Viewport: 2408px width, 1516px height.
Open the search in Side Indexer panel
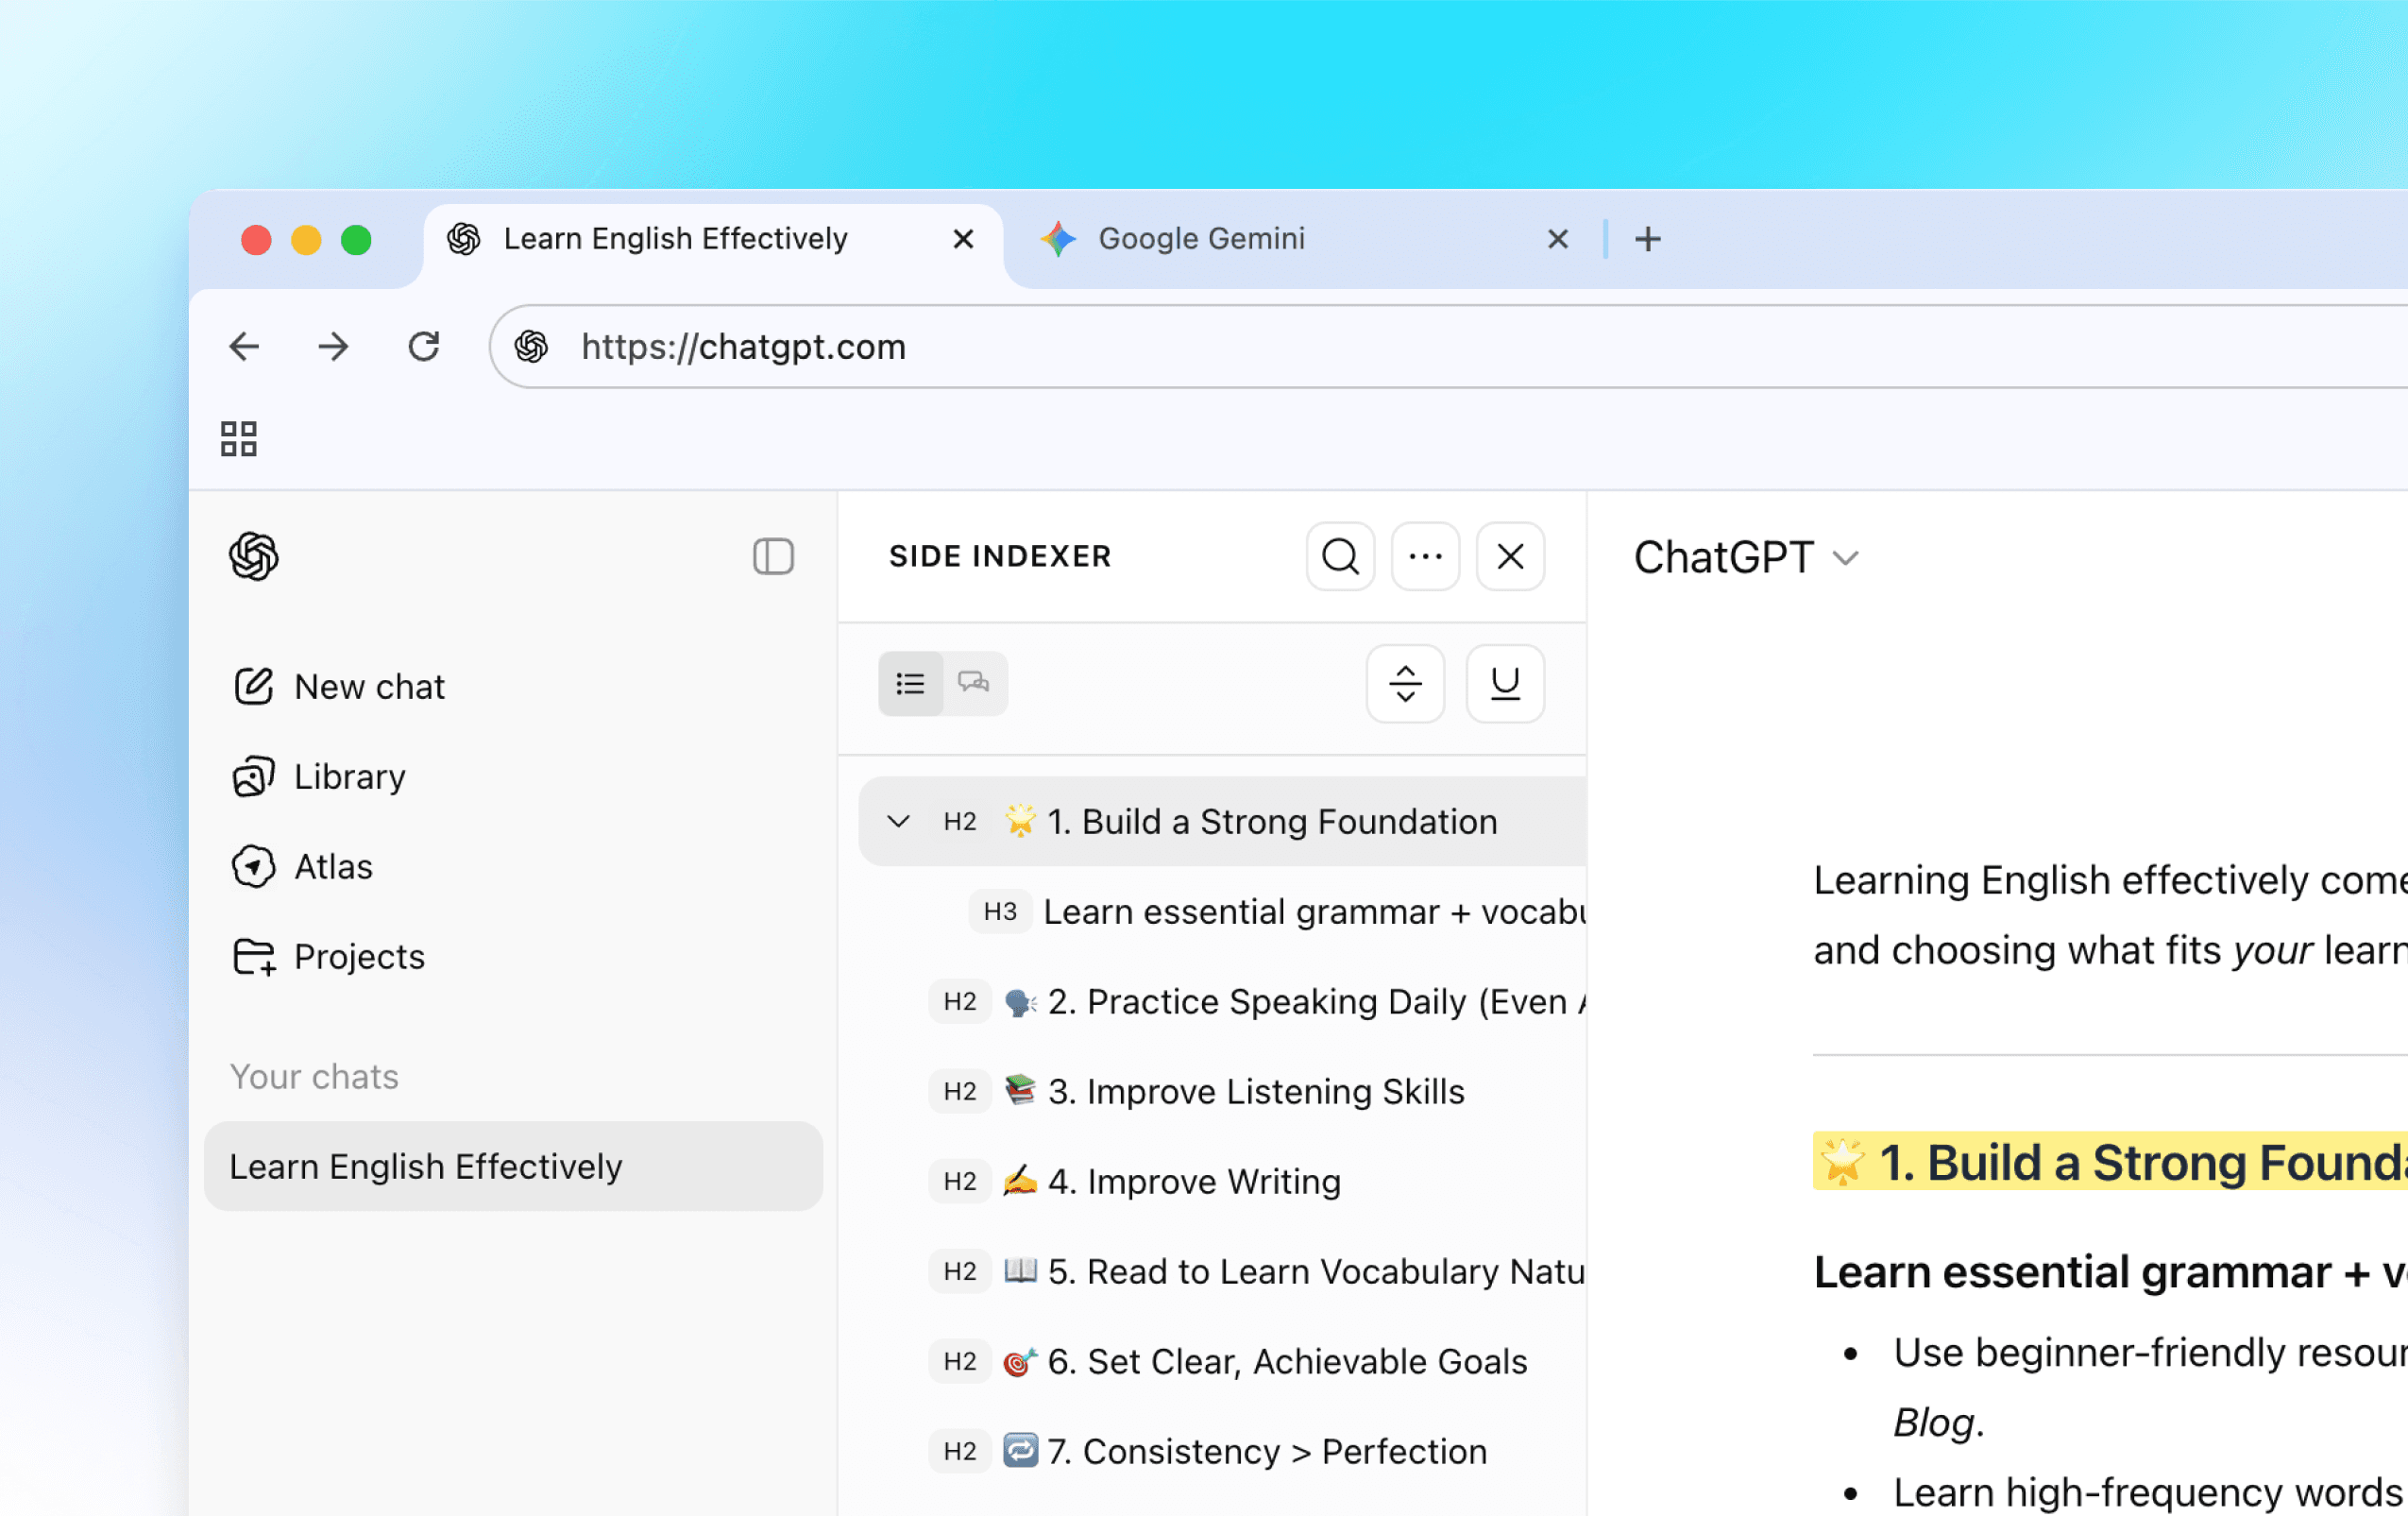[1340, 557]
